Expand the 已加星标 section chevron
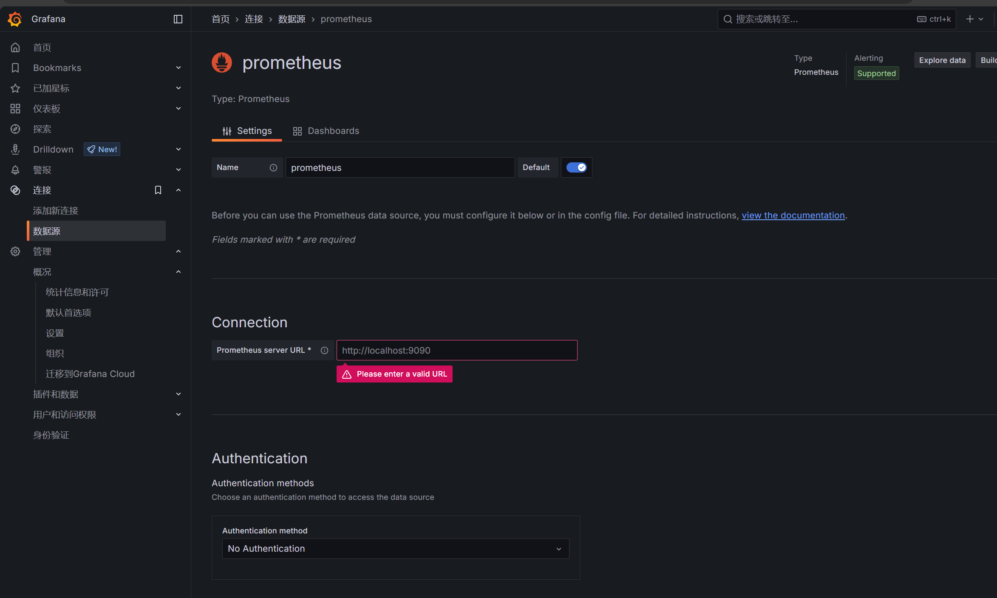Viewport: 997px width, 598px height. [x=178, y=88]
